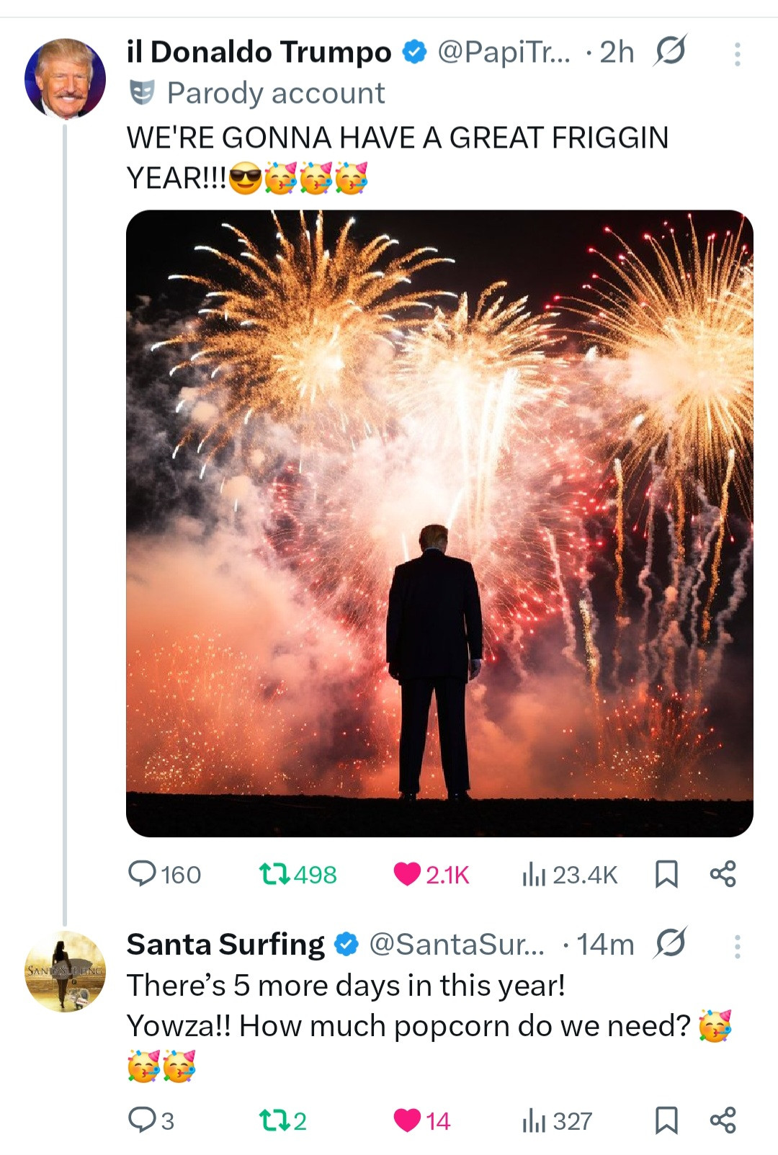The image size is (778, 1155).
Task: Open more options for il Donaldo Trumpo post
Action: tap(737, 54)
